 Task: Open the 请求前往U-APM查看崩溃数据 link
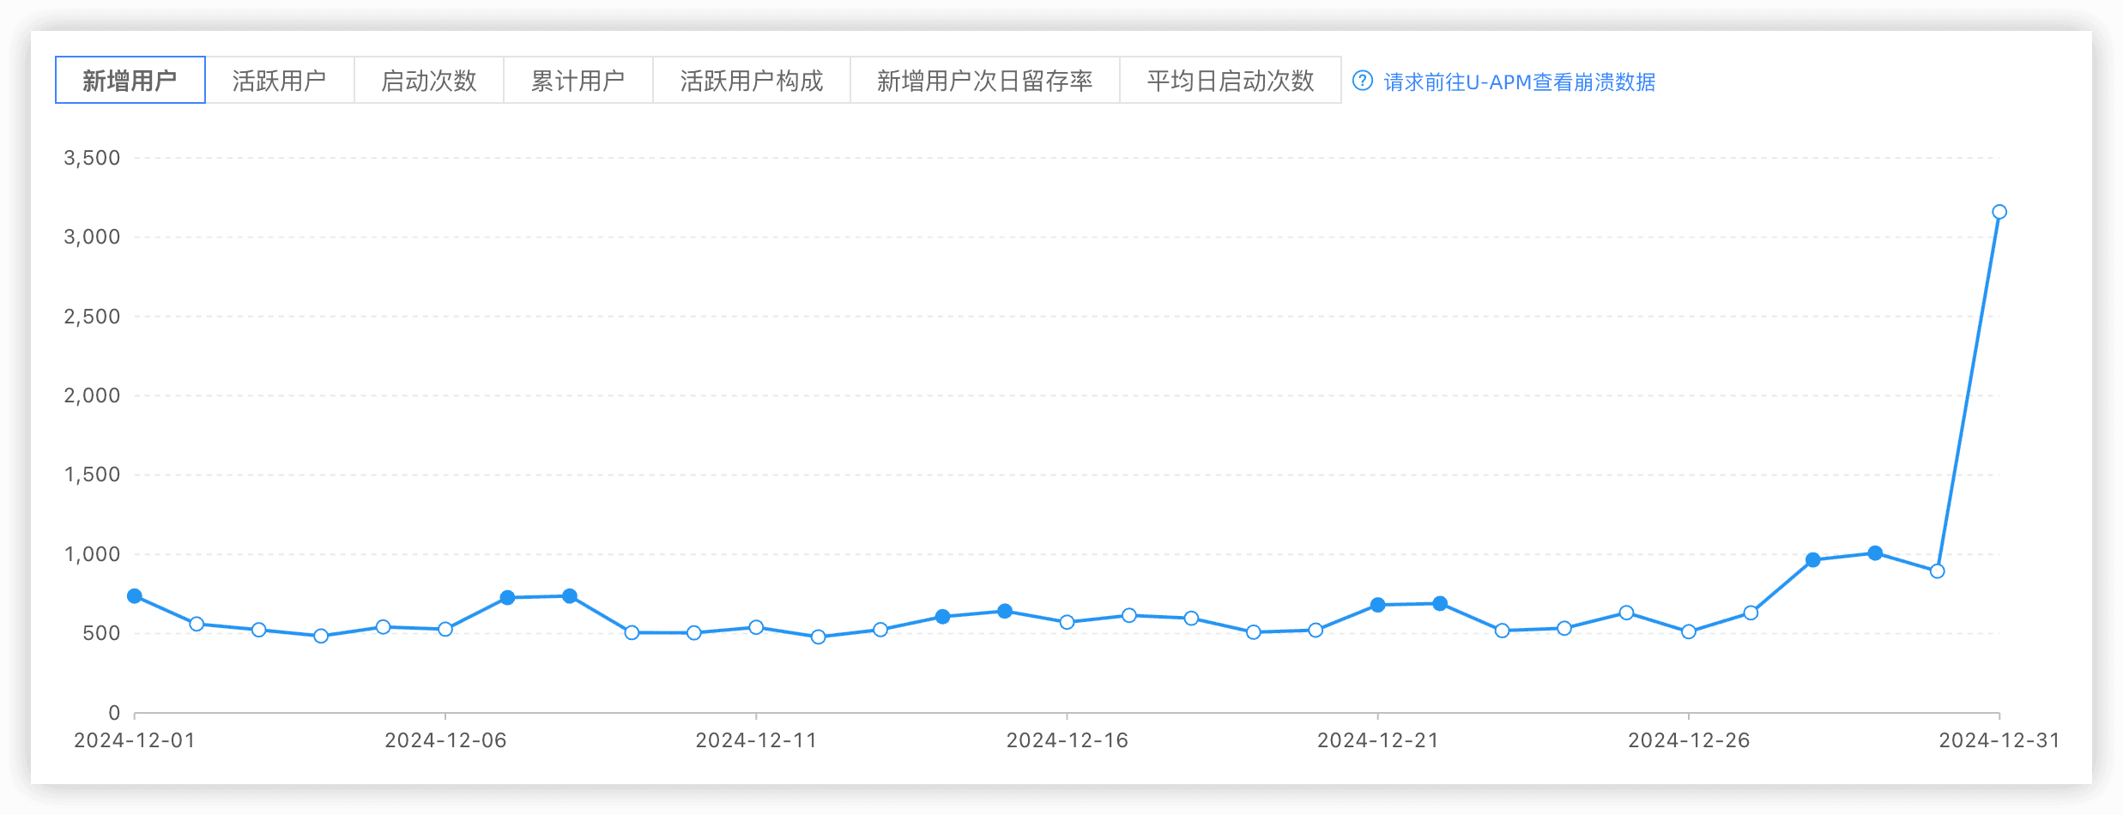[1519, 82]
